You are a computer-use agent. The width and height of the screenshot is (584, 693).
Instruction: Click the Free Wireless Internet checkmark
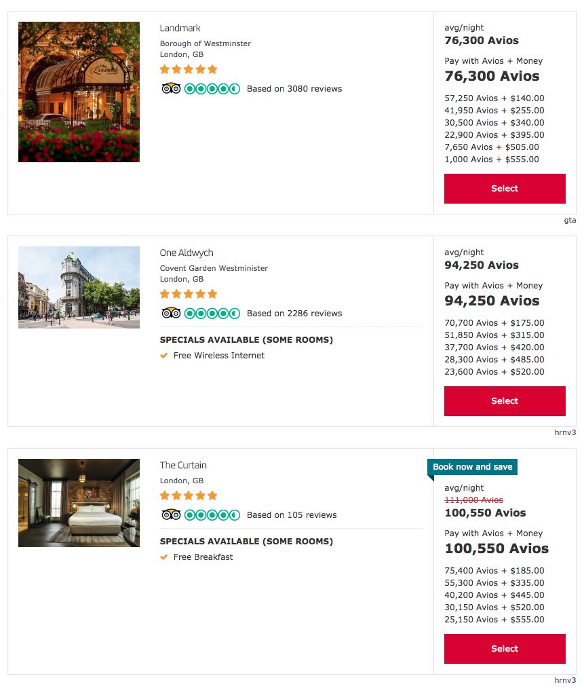[x=164, y=356]
